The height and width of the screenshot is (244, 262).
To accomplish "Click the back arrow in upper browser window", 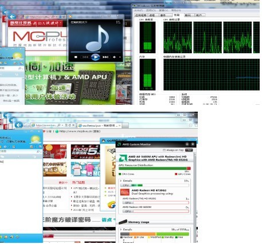I will [x=13, y=17].
